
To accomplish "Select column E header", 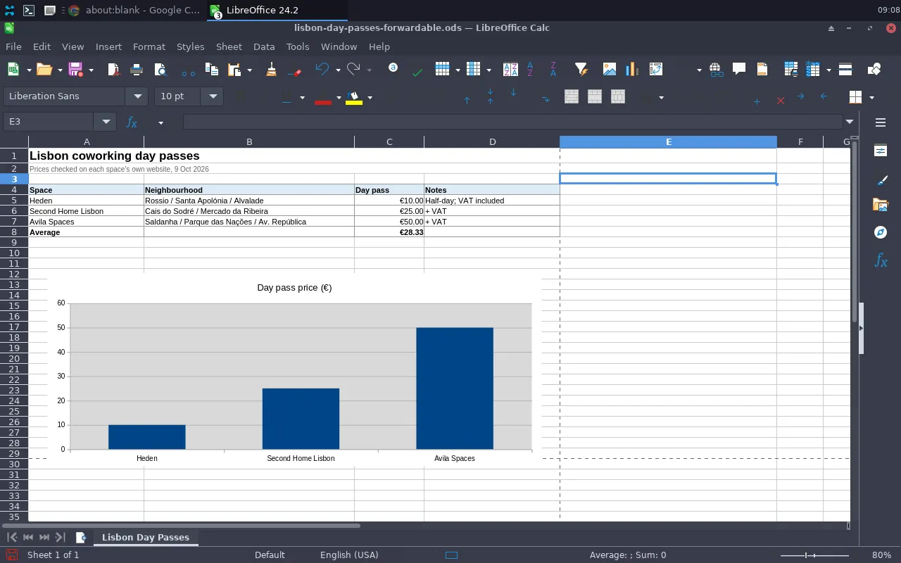I will click(668, 142).
